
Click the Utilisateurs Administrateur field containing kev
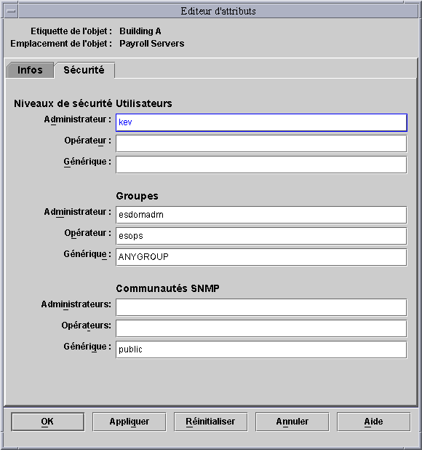[x=261, y=122]
